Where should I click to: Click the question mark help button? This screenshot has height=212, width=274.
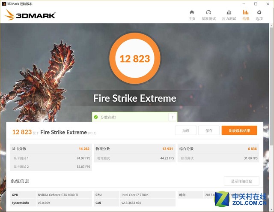pos(172,117)
